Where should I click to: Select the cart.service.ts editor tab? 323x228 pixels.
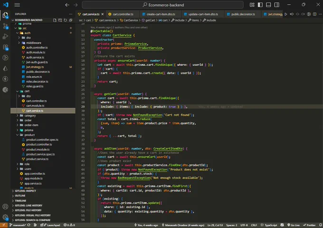click(x=91, y=14)
